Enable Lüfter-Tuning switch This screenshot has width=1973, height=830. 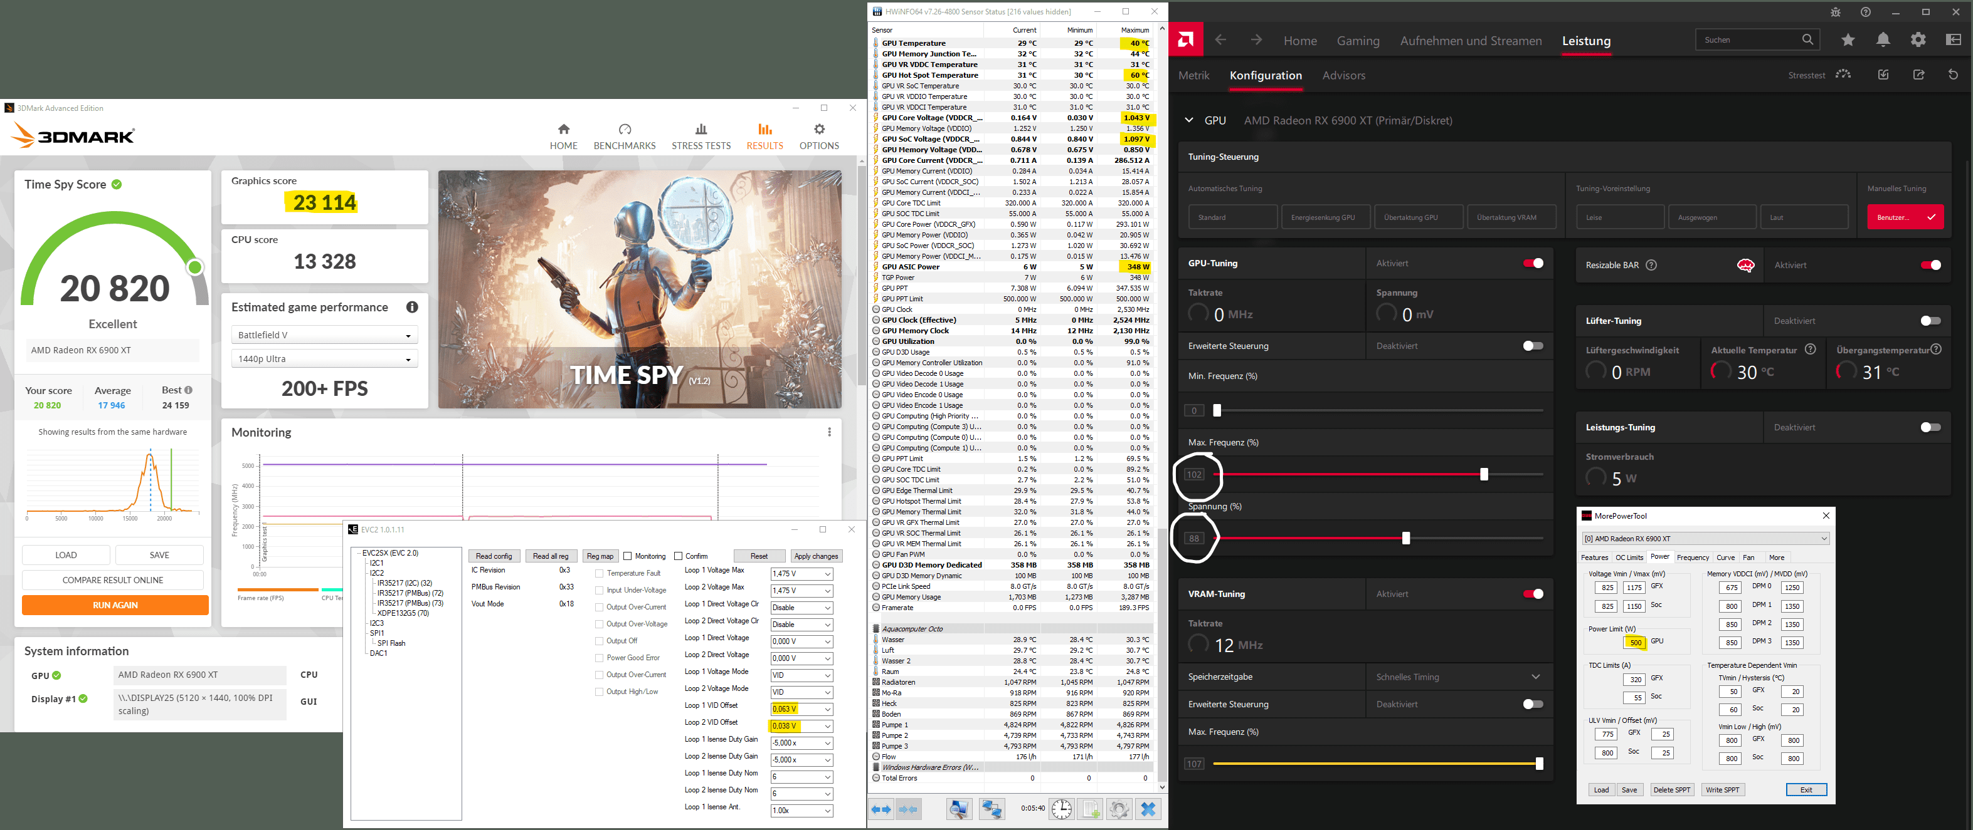1931,321
